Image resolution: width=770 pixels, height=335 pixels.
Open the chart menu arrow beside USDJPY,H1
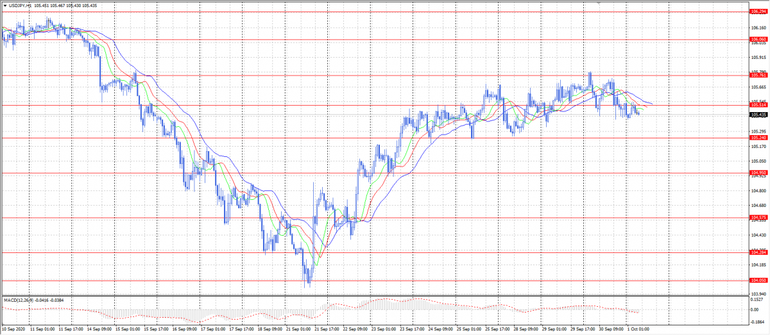pos(4,5)
